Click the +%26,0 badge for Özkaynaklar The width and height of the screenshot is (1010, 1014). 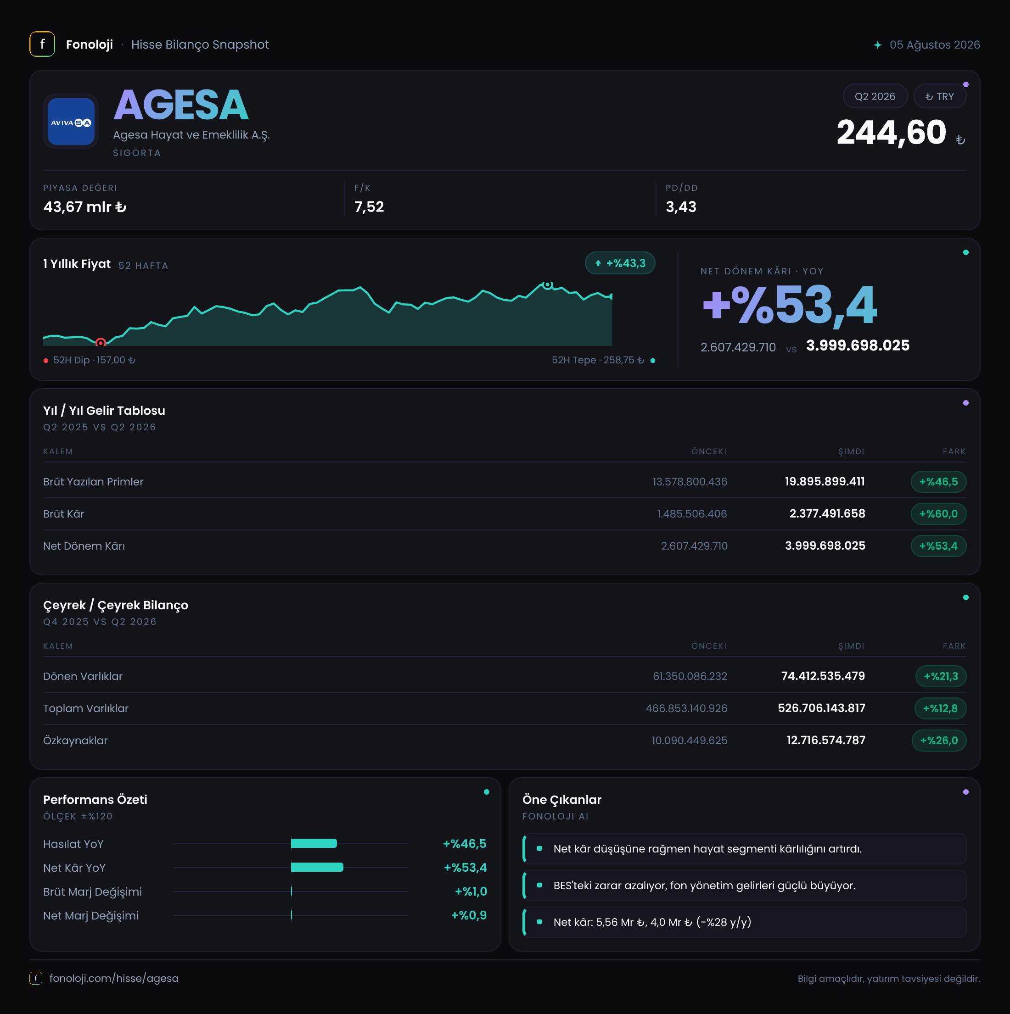coord(938,740)
